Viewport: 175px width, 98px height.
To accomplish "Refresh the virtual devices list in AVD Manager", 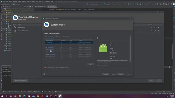I will (151, 81).
